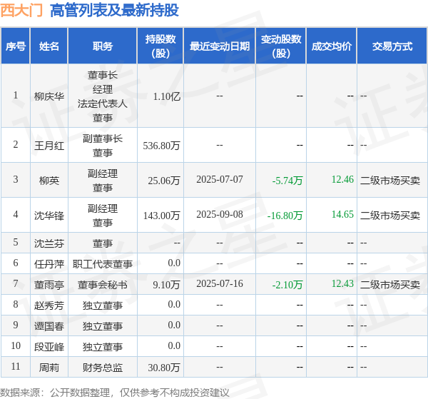Select the name 谭国春
Viewport: 428px width, 399px height.
click(x=49, y=326)
